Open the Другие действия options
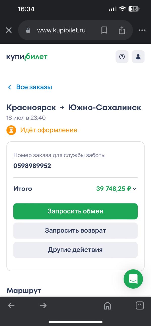The width and height of the screenshot is (151, 326). 75,250
